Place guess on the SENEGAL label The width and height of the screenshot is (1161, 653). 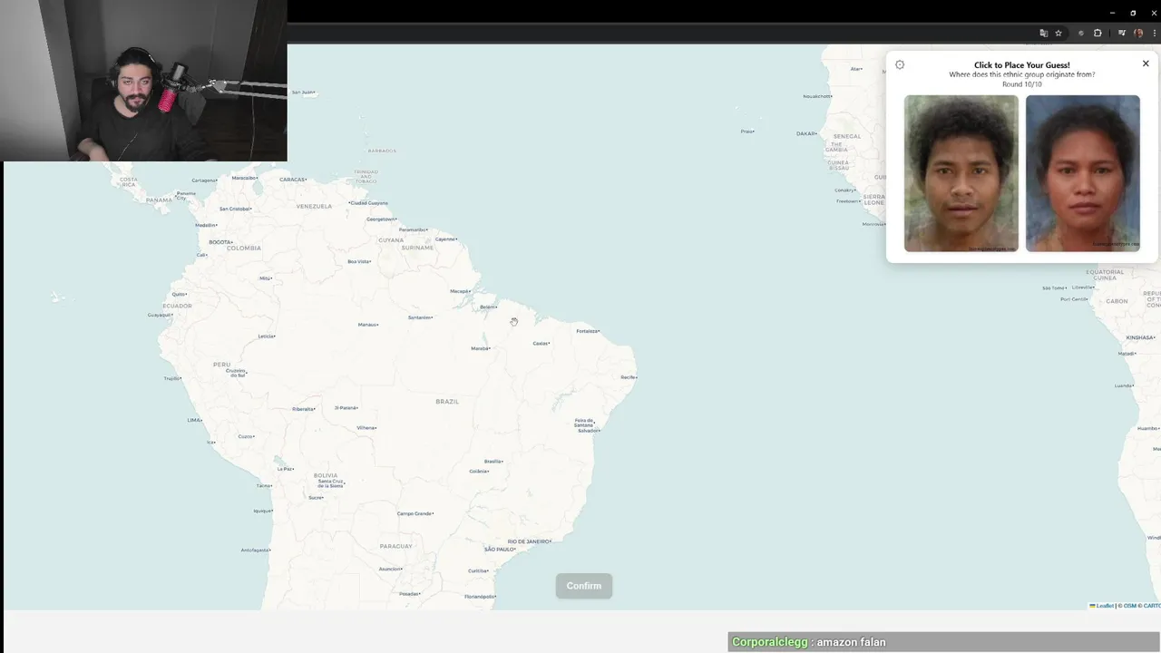[x=847, y=136]
